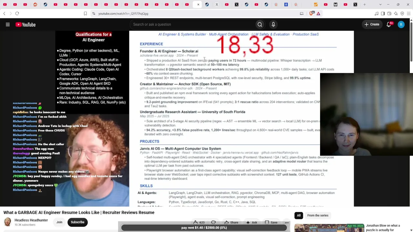Viewport: 413px width, 232px height.
Task: Open the Create menu
Action: (x=372, y=24)
